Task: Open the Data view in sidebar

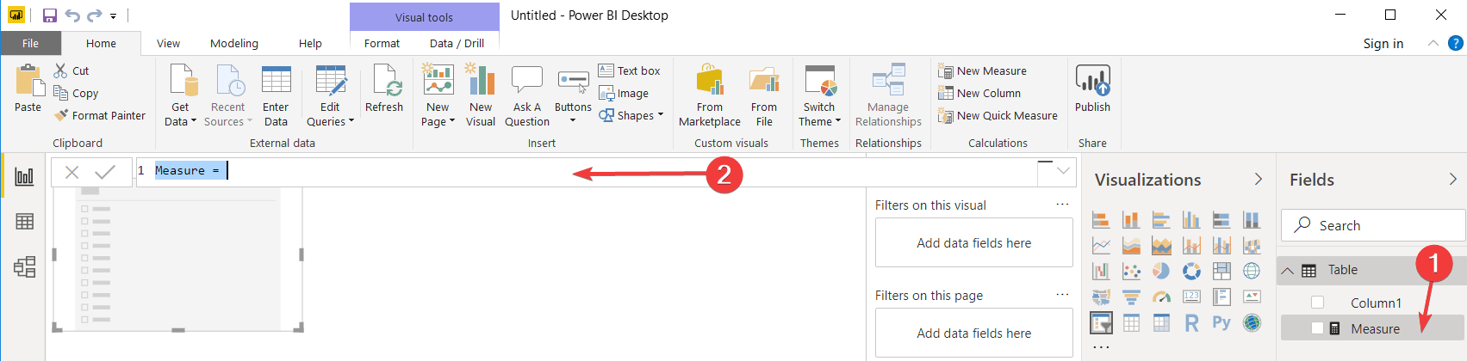Action: (24, 222)
